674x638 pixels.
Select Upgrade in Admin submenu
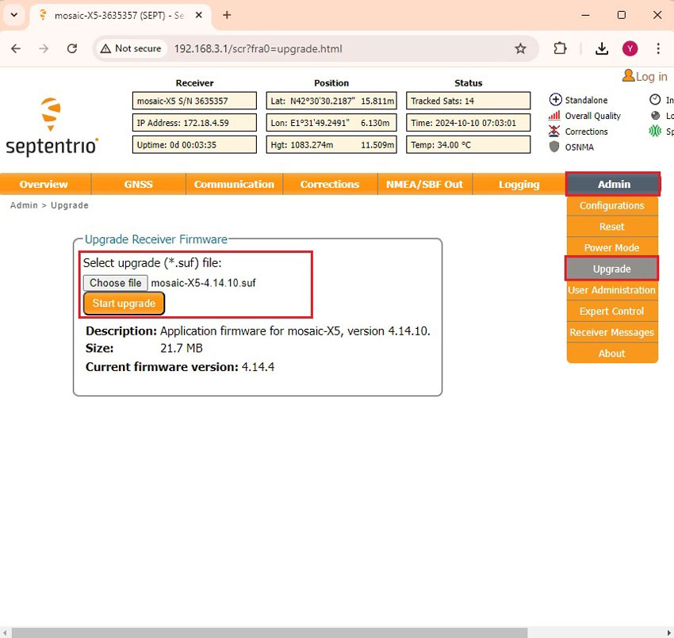[x=611, y=269]
